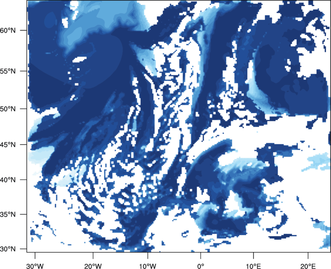Screen dimensions: 331x269
Task: Click the 30°W longitude label
Action: pyautogui.click(x=35, y=266)
